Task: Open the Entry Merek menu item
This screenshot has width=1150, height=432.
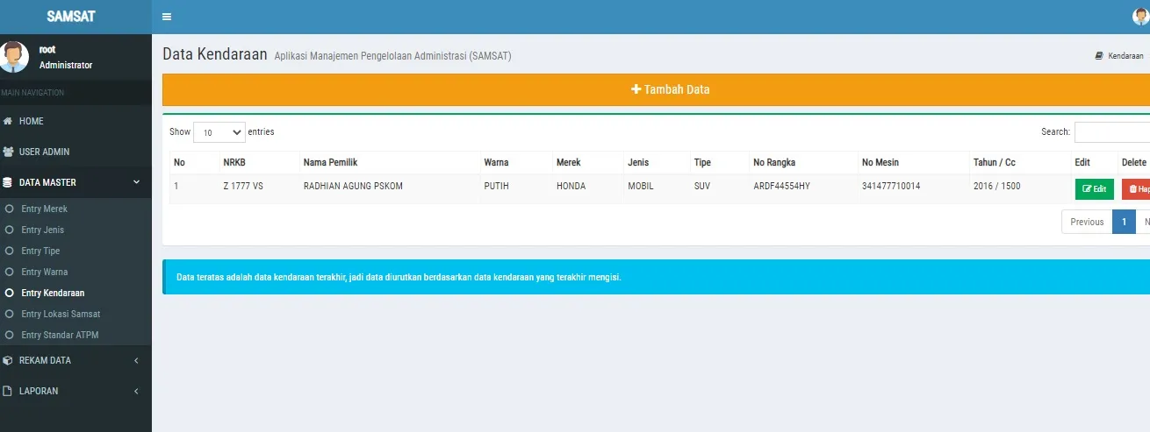Action: [x=44, y=209]
